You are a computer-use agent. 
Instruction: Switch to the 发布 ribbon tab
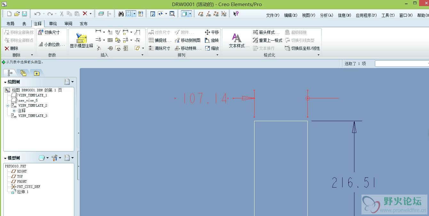tap(84, 24)
